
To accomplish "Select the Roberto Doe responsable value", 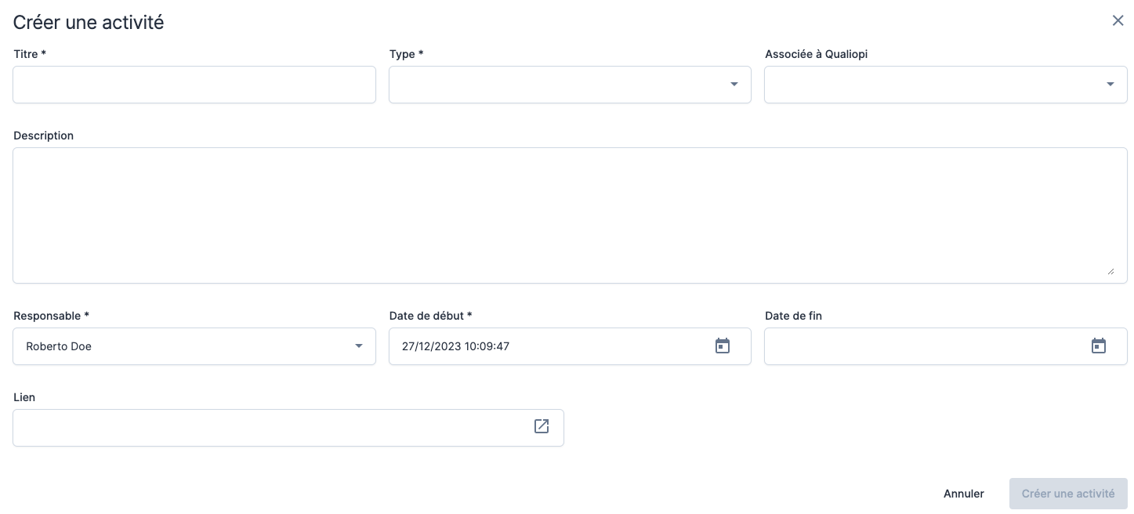I will (60, 346).
